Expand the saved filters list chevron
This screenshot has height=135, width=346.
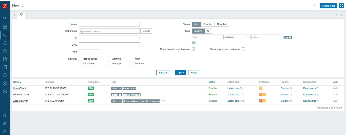(x=336, y=15)
